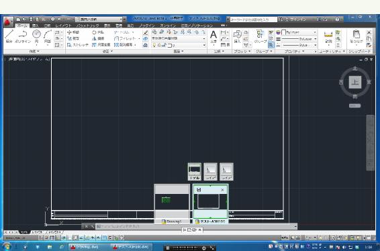The height and width of the screenshot is (251, 380).
Task: Select the Measure distance tool
Action: [328, 37]
